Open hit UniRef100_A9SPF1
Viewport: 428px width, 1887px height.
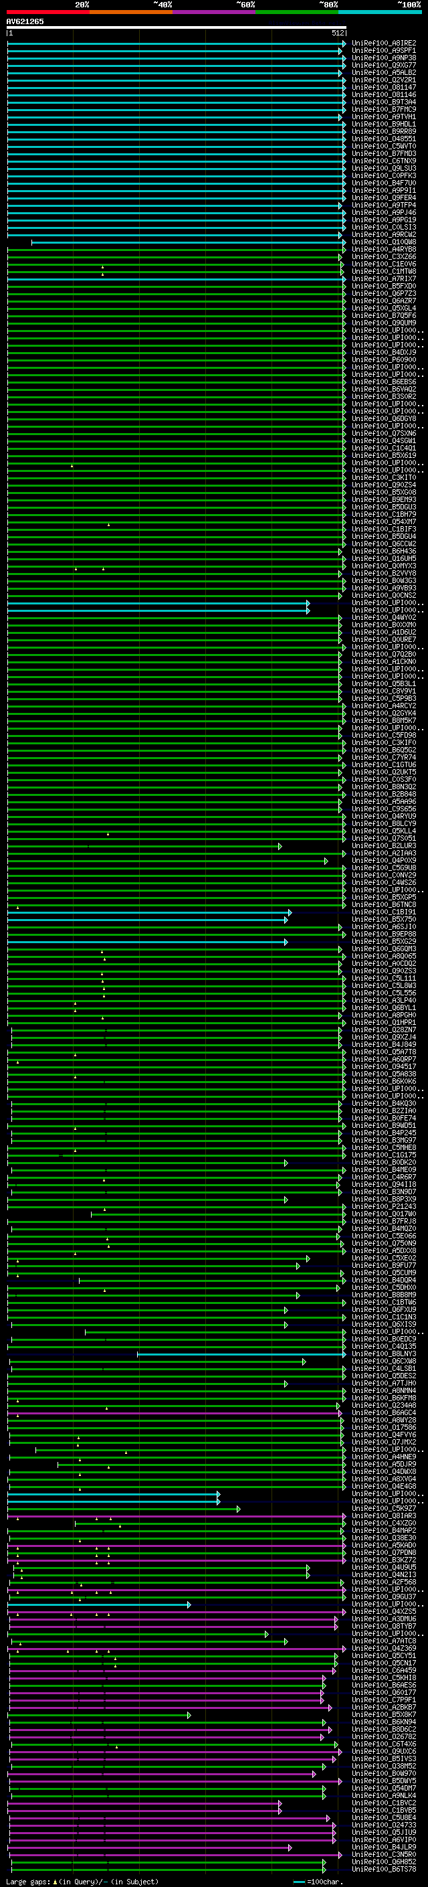384,51
